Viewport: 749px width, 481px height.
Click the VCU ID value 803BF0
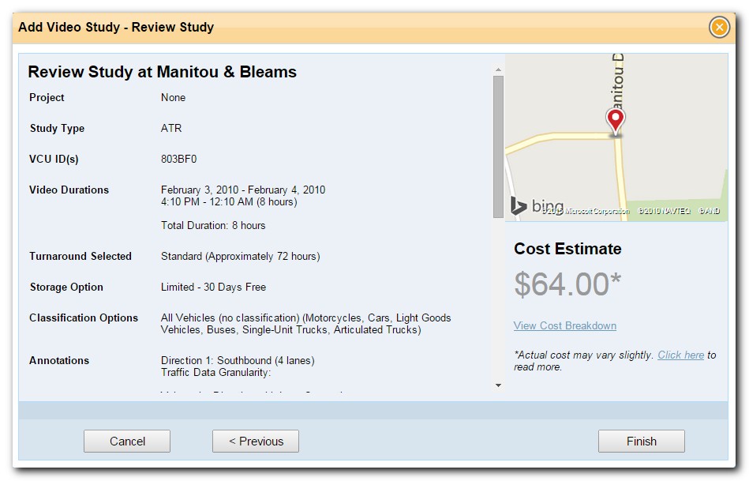pos(180,159)
